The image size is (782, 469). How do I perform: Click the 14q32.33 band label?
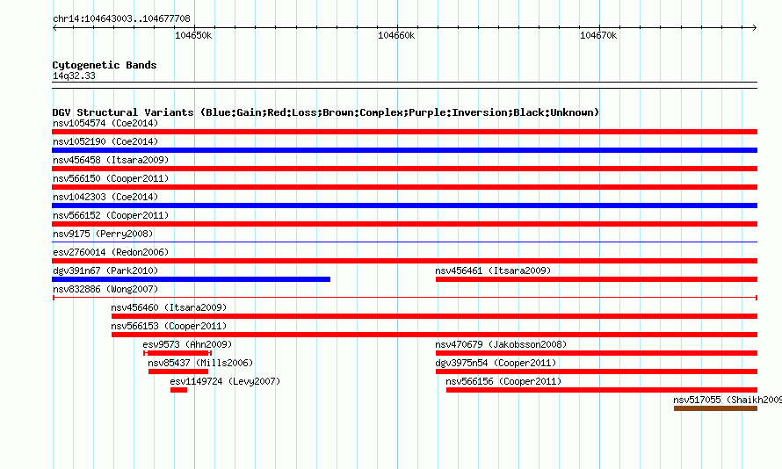[x=74, y=76]
